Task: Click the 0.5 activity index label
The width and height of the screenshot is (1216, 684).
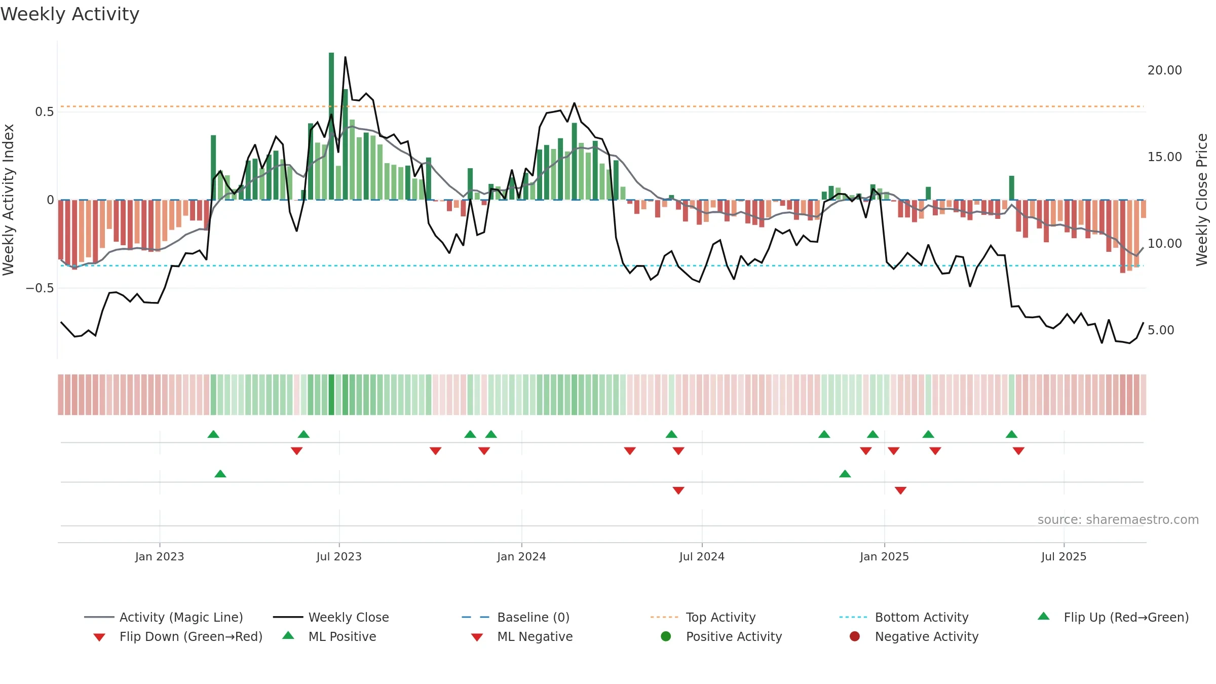Action: (x=44, y=111)
